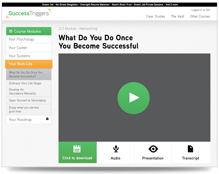
Task: Click the Networking breadcrumb link
Action: coord(88,29)
